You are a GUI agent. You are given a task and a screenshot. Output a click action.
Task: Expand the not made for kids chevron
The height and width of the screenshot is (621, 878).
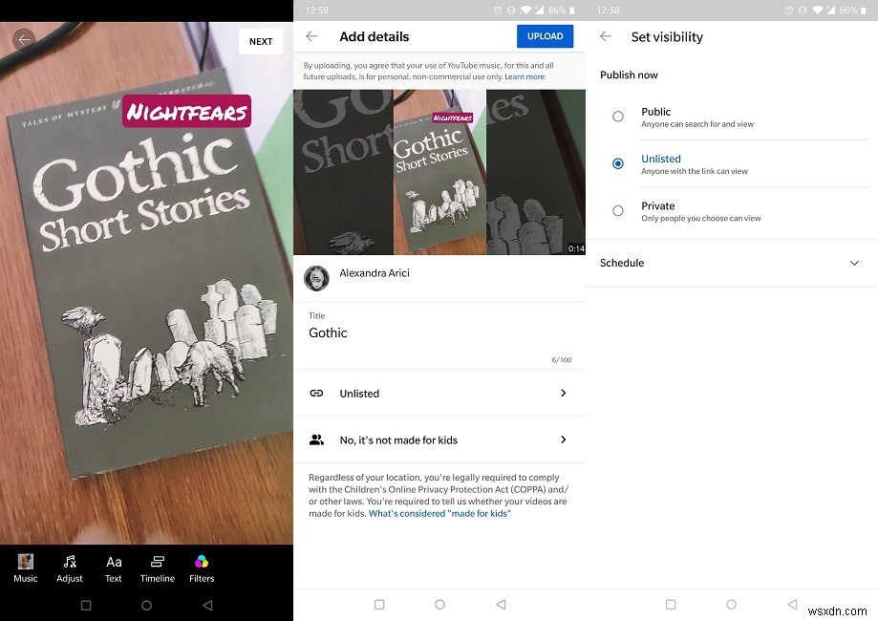[x=564, y=439]
